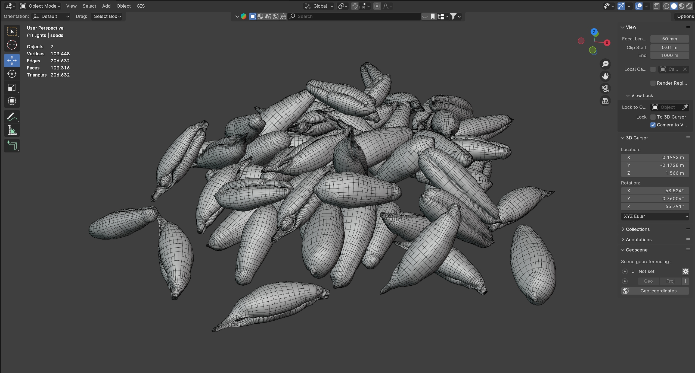Click the Options button
This screenshot has width=695, height=373.
coord(685,16)
